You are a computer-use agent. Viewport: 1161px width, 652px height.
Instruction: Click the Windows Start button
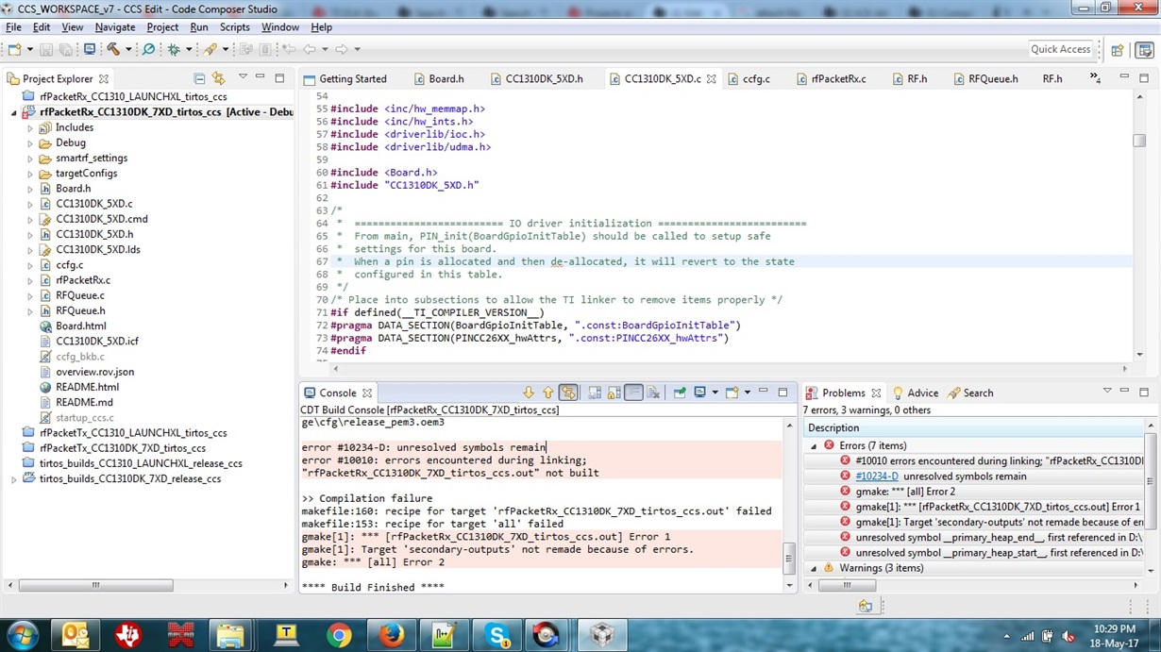22,636
